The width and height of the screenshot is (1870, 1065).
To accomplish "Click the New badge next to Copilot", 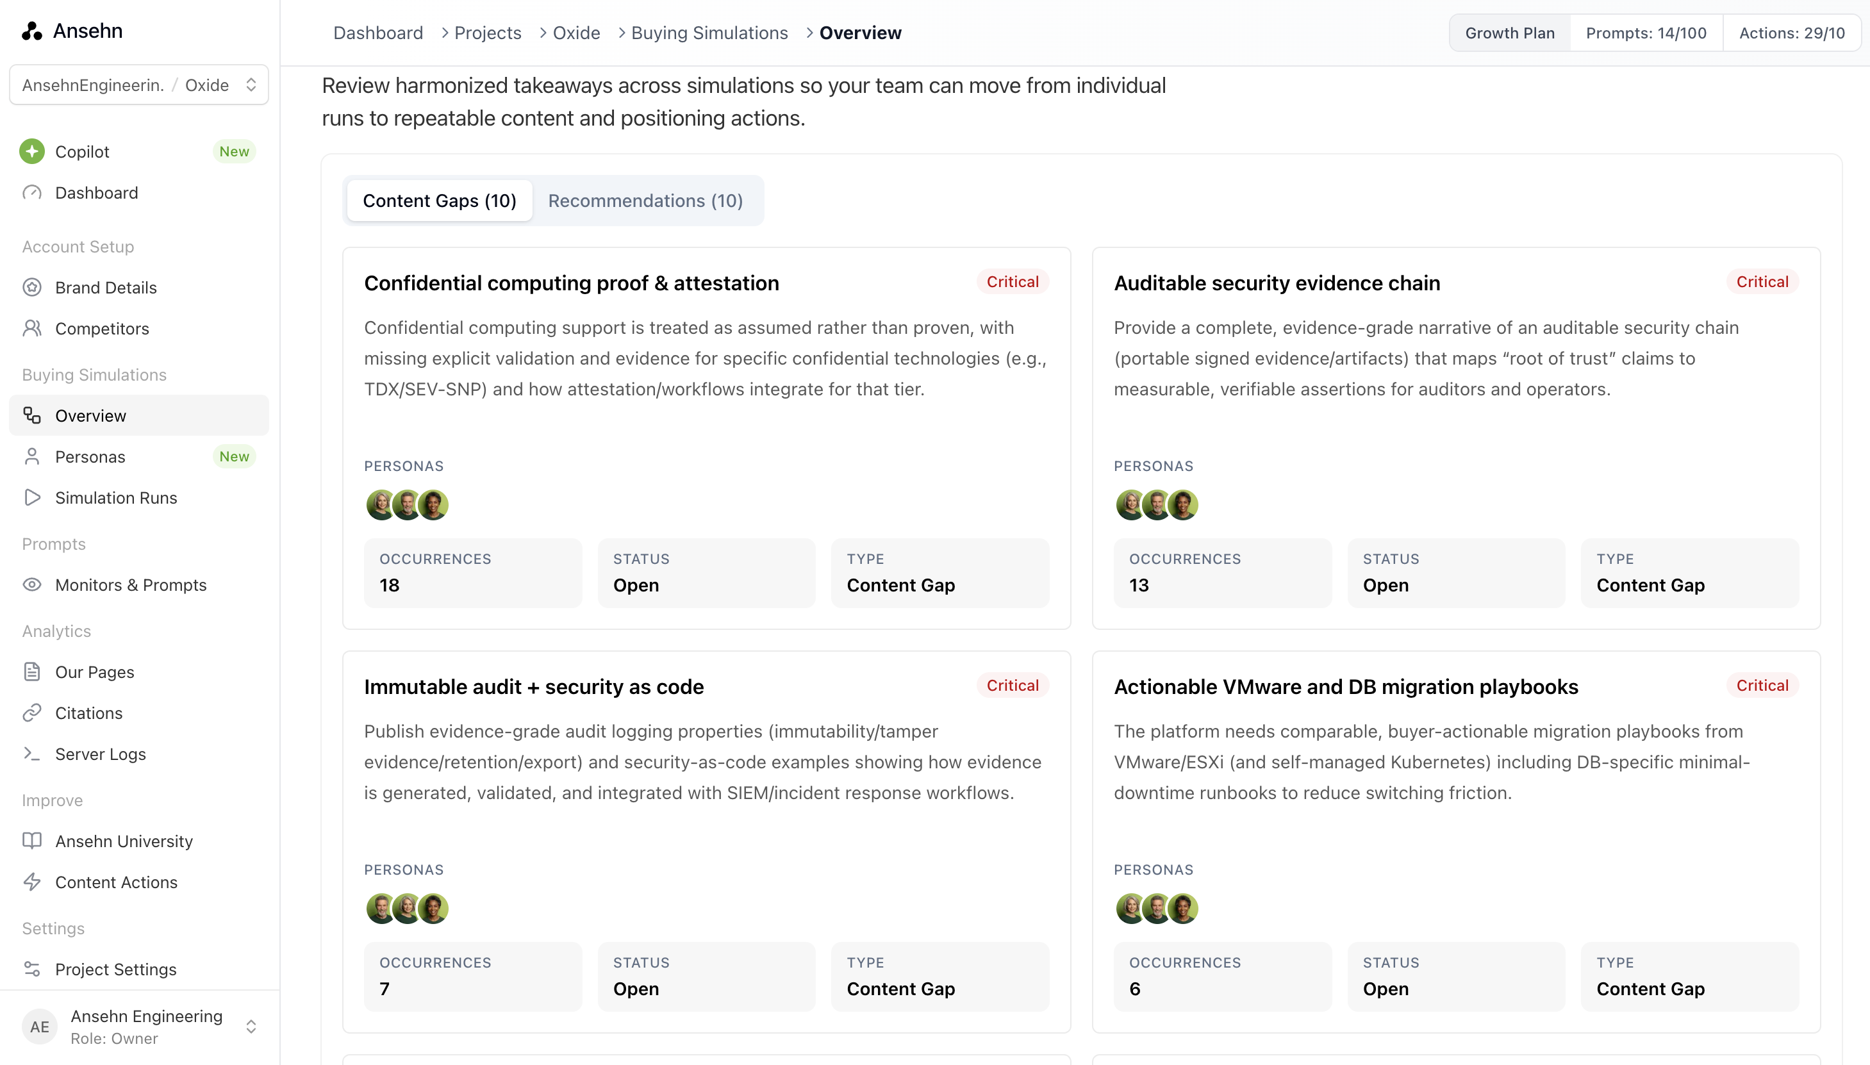I will click(234, 151).
